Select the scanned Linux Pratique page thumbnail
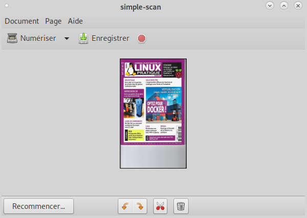The height and width of the screenshot is (218, 307). [x=153, y=113]
